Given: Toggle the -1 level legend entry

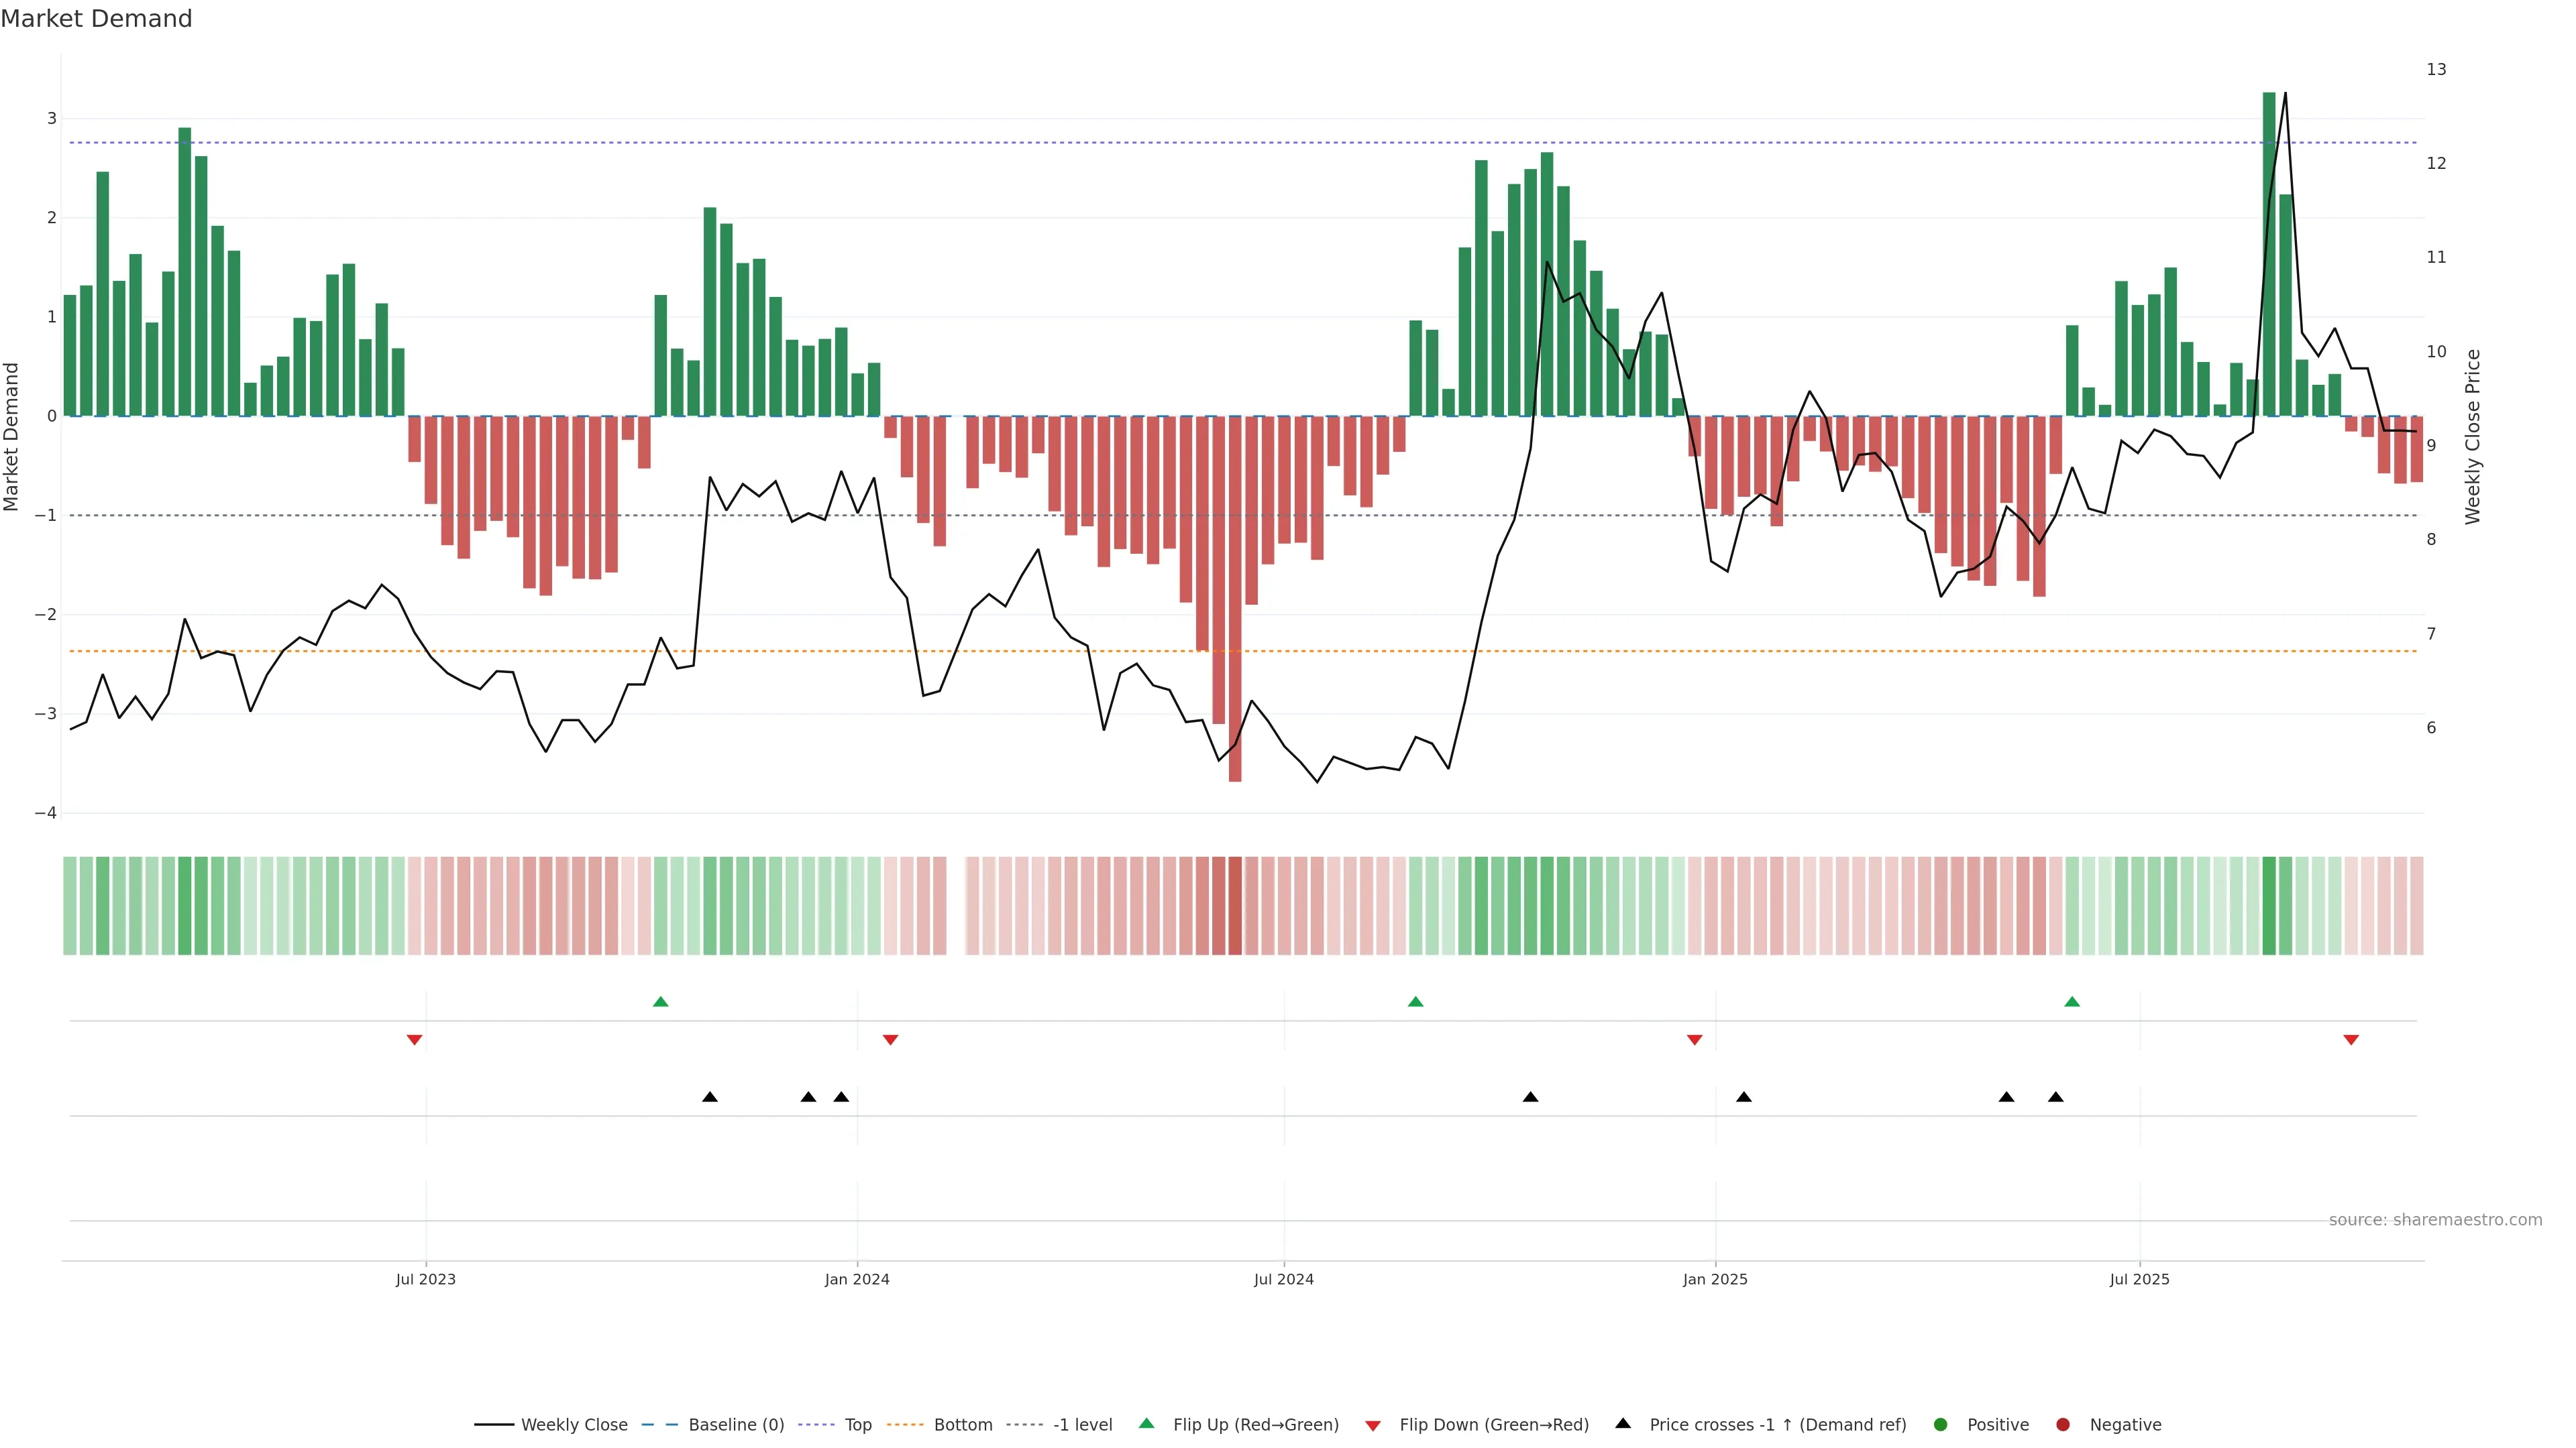Looking at the screenshot, I should point(1082,1424).
